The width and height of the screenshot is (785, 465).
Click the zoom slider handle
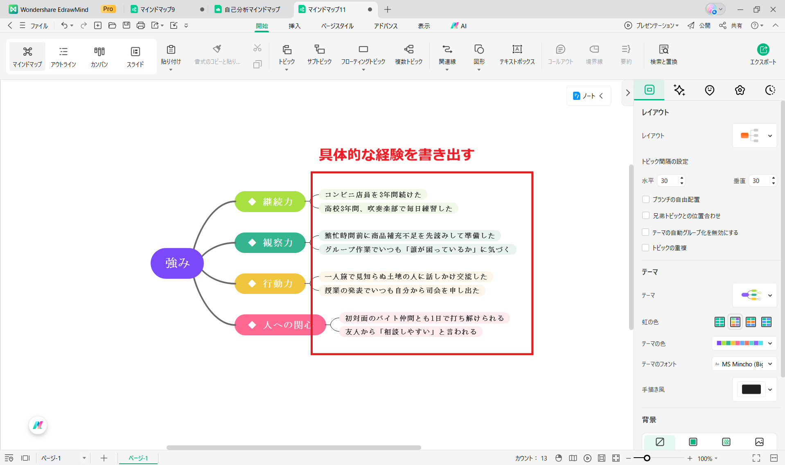647,458
